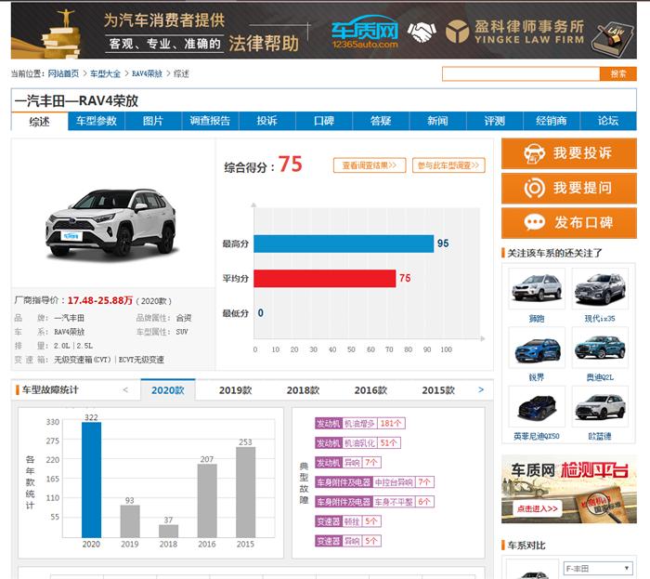Click the handshake icon in banner
650x579 pixels.
point(422,32)
